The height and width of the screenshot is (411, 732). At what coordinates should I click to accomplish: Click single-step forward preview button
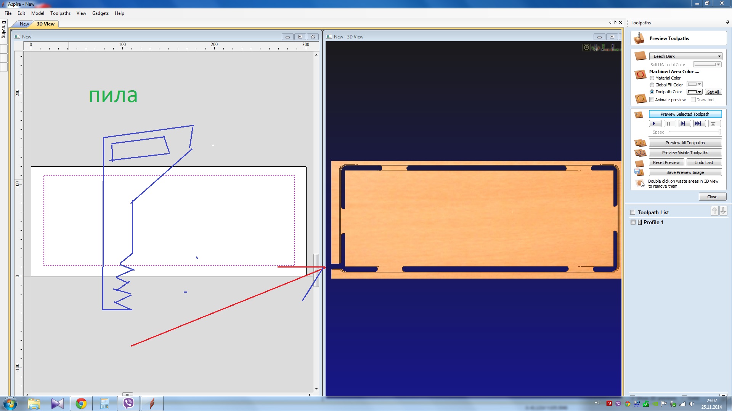click(x=684, y=124)
